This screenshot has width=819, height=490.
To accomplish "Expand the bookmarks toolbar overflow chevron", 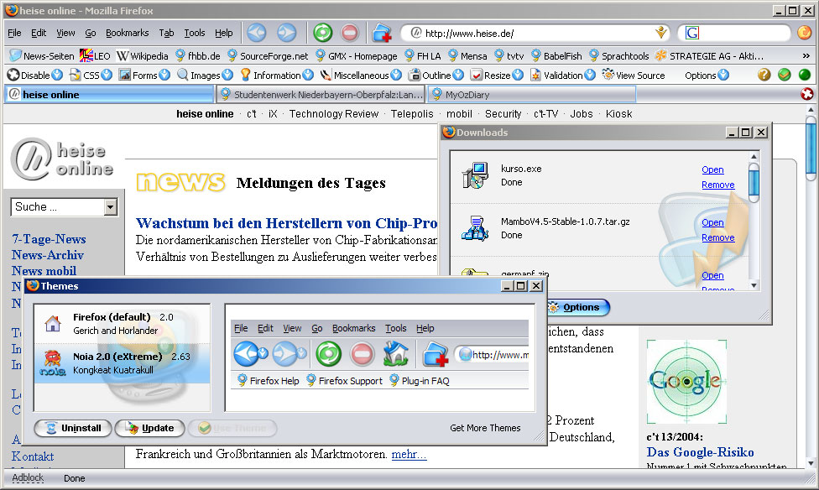I will click(808, 55).
